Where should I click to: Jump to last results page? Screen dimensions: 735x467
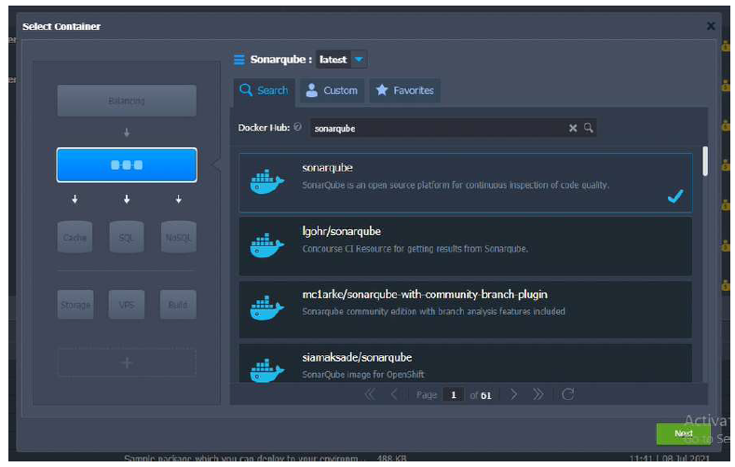(x=538, y=394)
